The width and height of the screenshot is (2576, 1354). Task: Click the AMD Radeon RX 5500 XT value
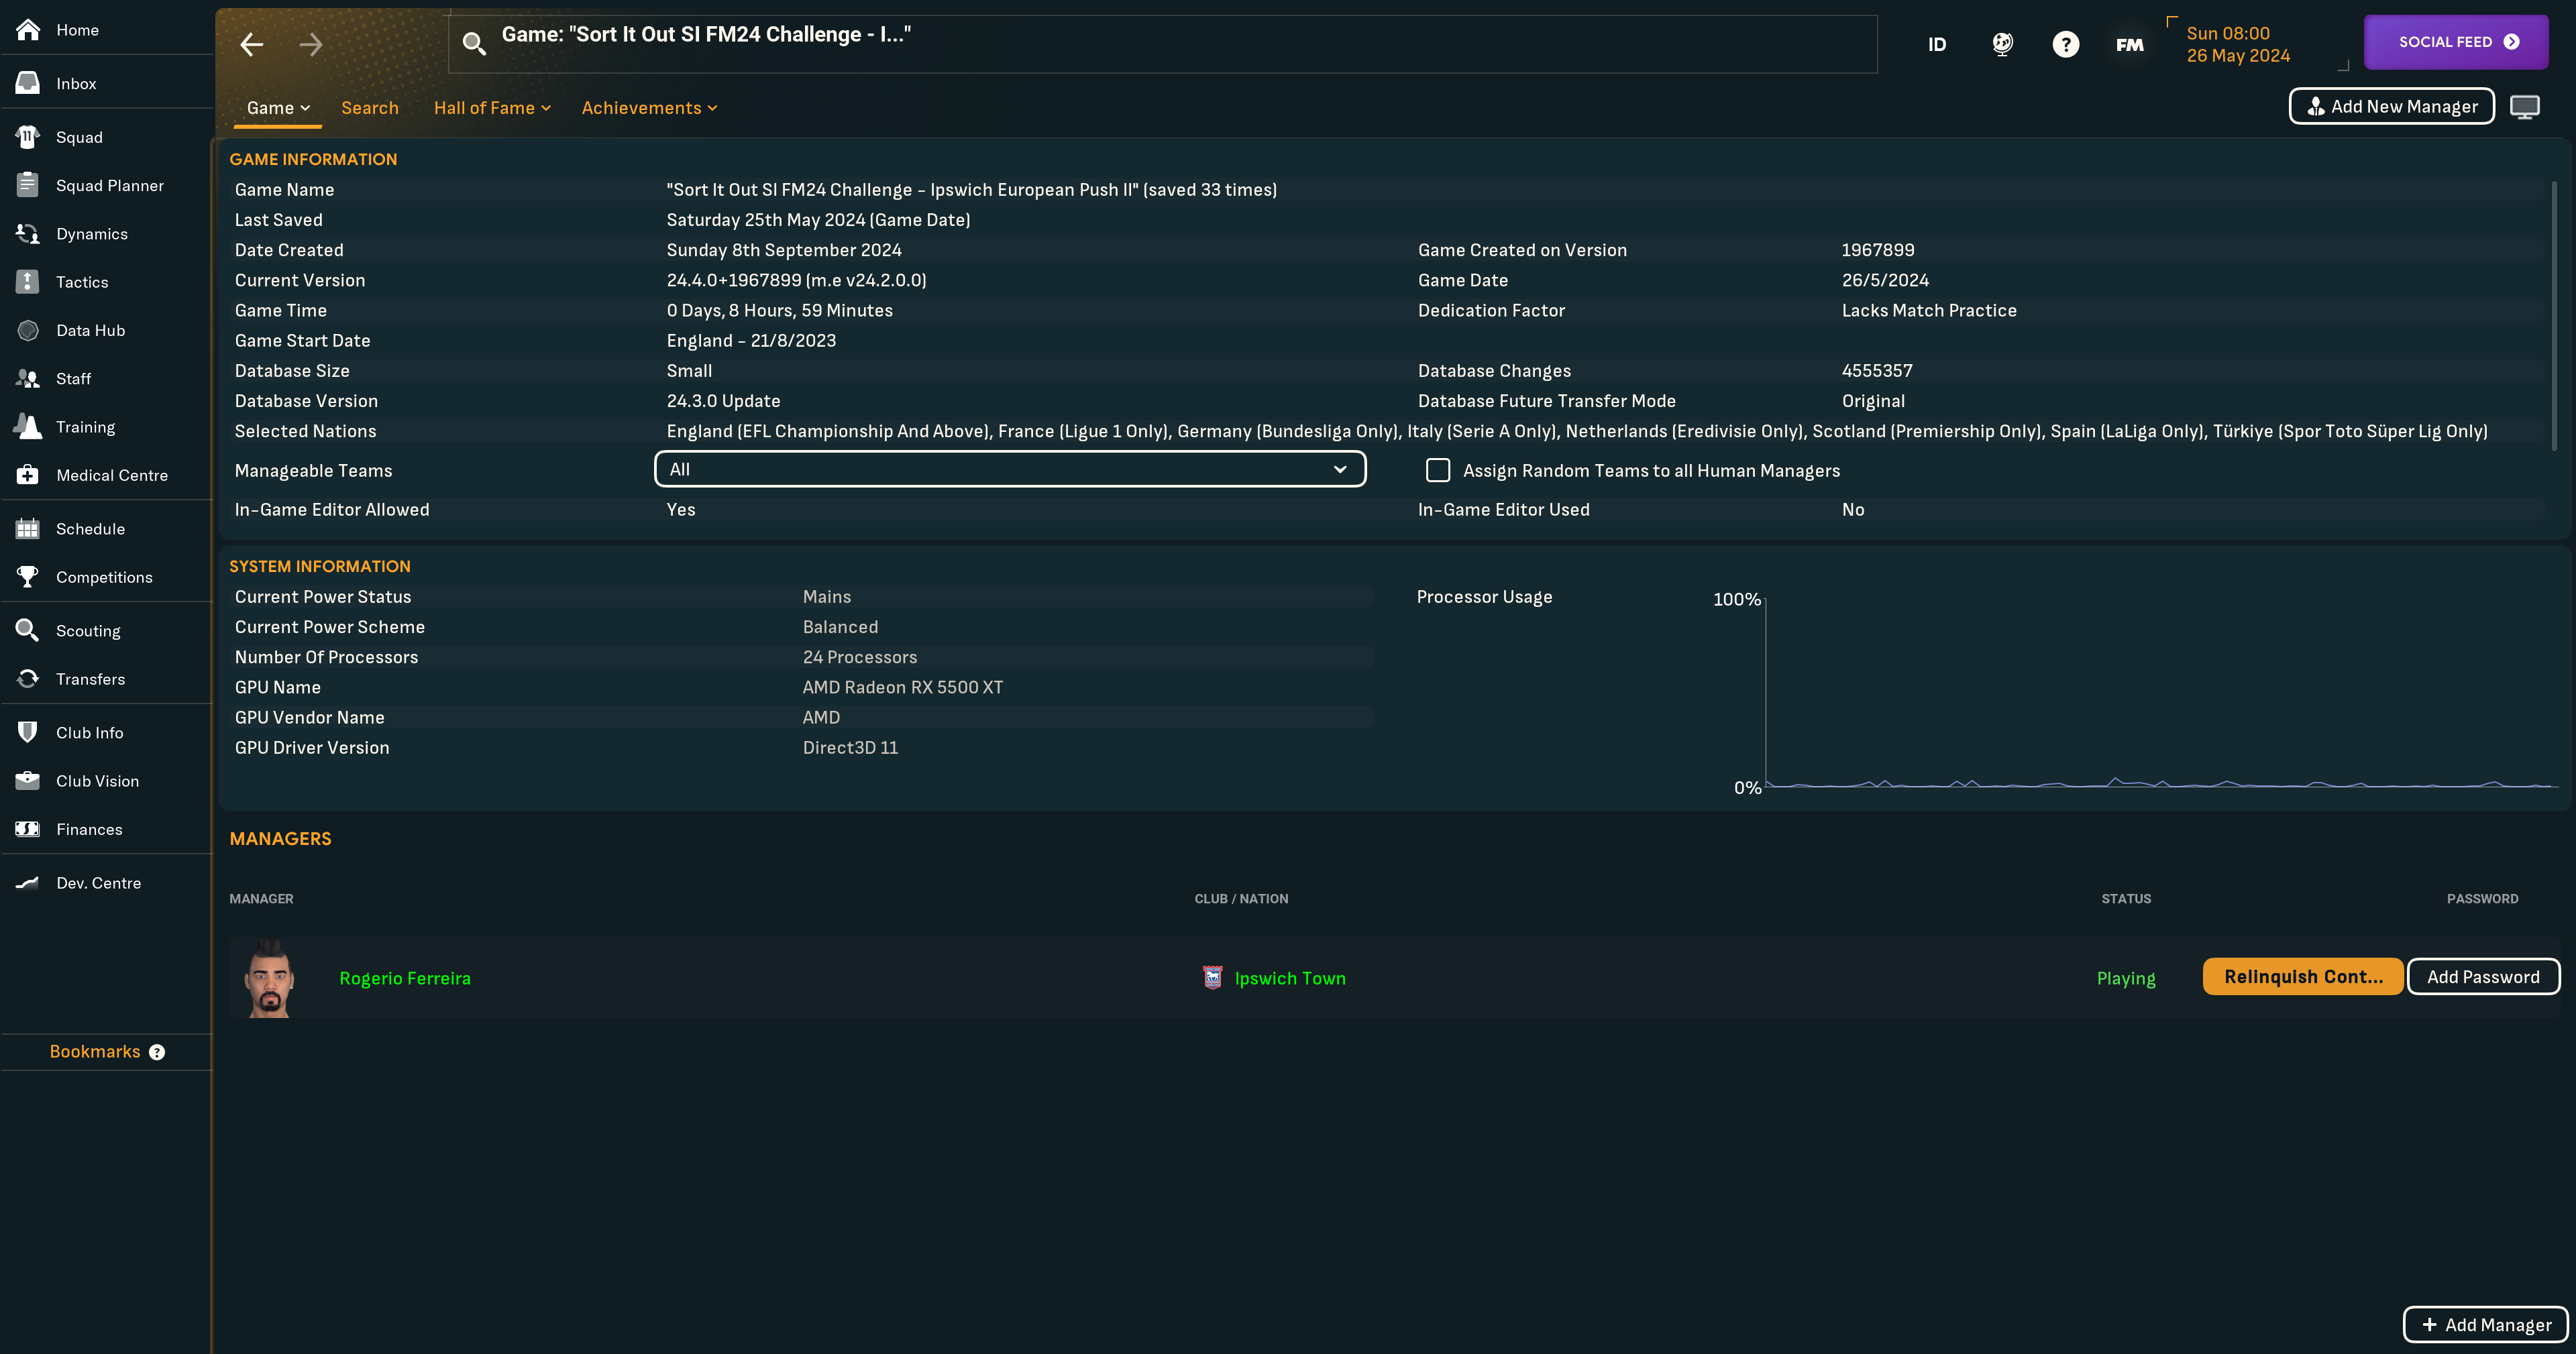902,687
